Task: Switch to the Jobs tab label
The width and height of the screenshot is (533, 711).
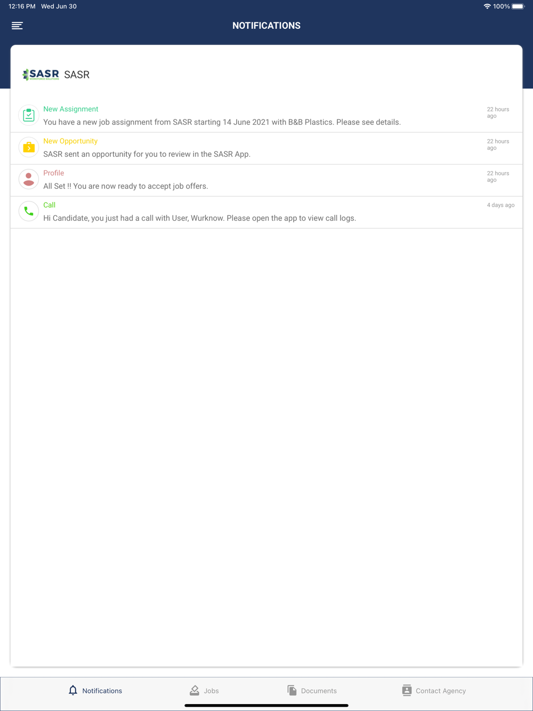Action: (x=211, y=691)
